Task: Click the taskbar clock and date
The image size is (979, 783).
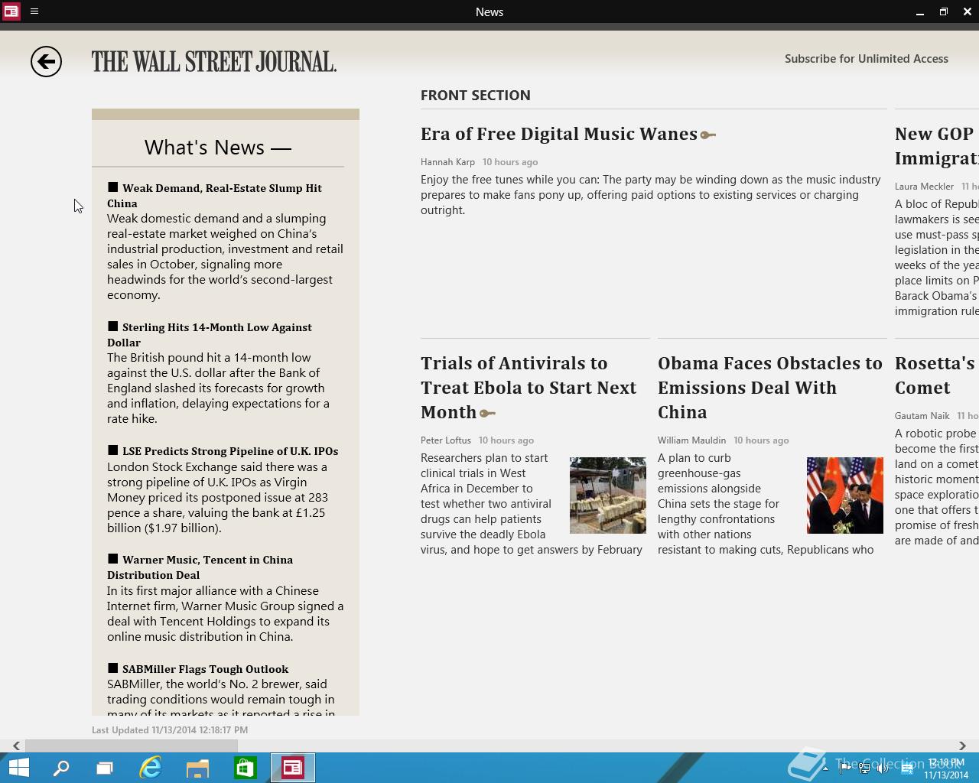Action: pyautogui.click(x=946, y=768)
